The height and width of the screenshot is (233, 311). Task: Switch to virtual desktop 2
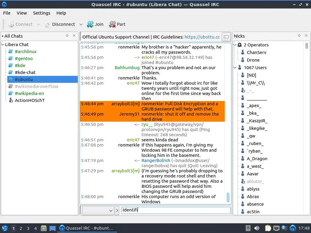[21, 228]
